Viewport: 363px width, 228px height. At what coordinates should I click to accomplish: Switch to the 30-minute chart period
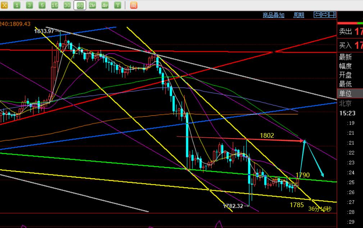(67, 5)
